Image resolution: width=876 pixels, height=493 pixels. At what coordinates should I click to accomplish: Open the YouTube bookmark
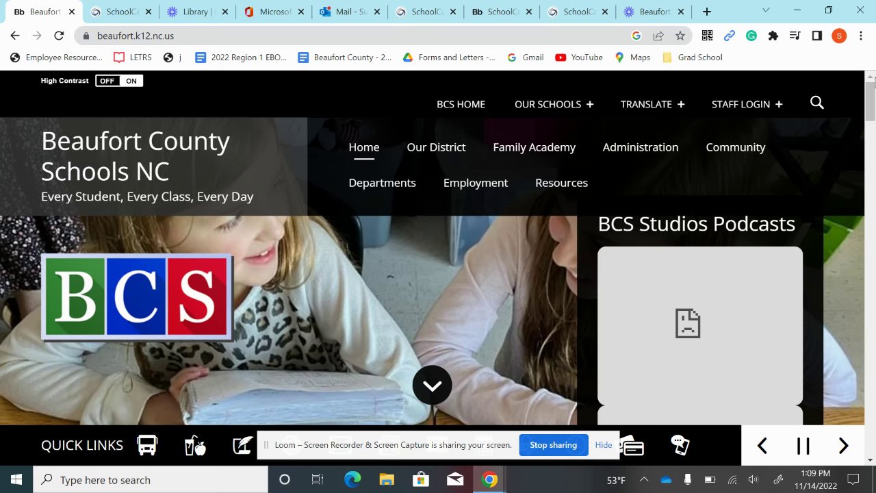point(579,58)
